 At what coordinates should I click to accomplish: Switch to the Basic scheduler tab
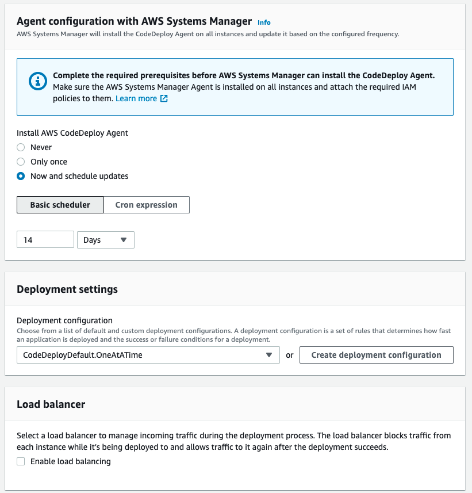point(60,205)
